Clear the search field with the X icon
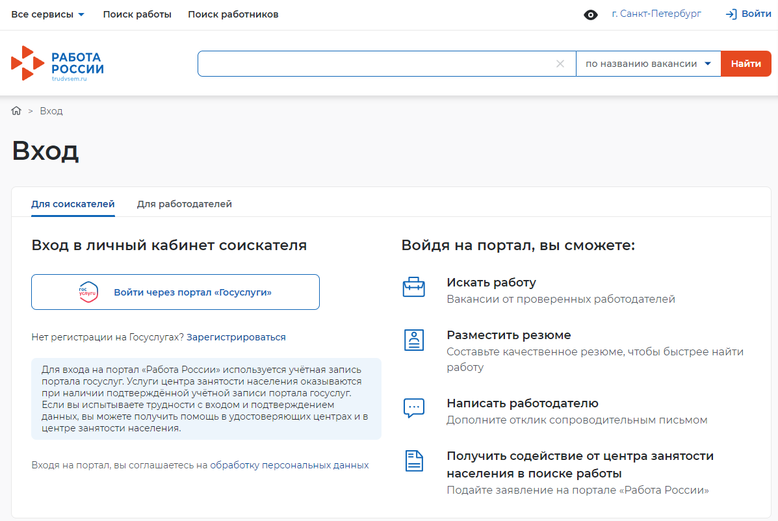 pyautogui.click(x=560, y=63)
